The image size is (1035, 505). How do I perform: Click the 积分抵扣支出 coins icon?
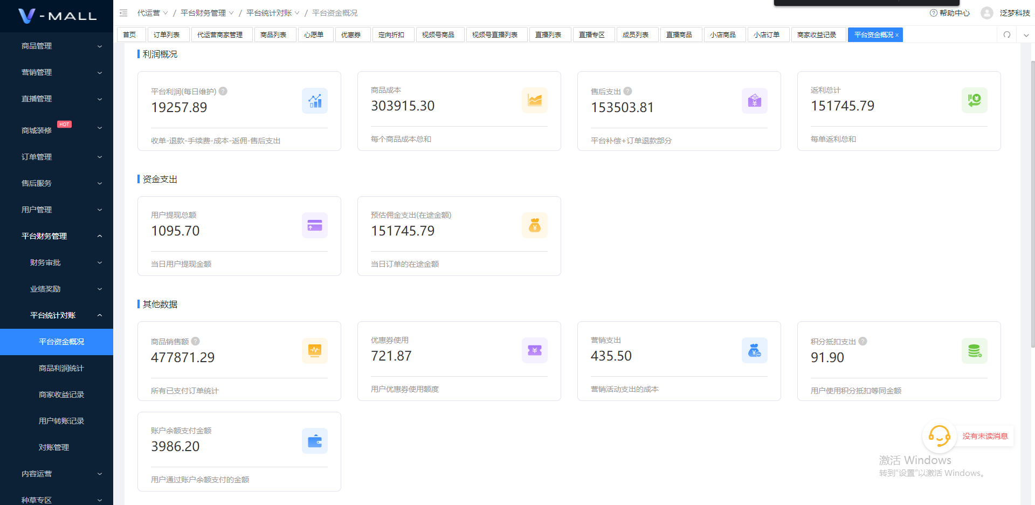tap(975, 351)
